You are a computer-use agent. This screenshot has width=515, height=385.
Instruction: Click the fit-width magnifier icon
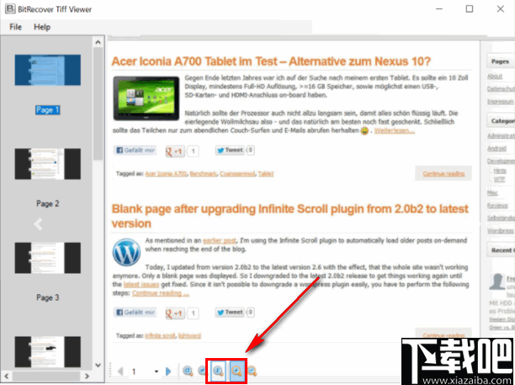pos(201,371)
